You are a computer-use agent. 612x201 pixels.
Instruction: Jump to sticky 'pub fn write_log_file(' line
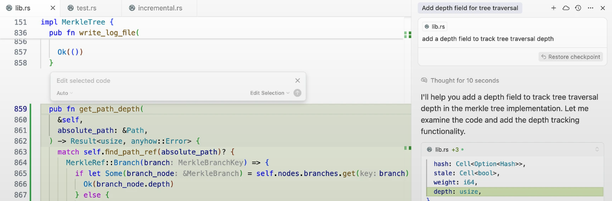[94, 33]
